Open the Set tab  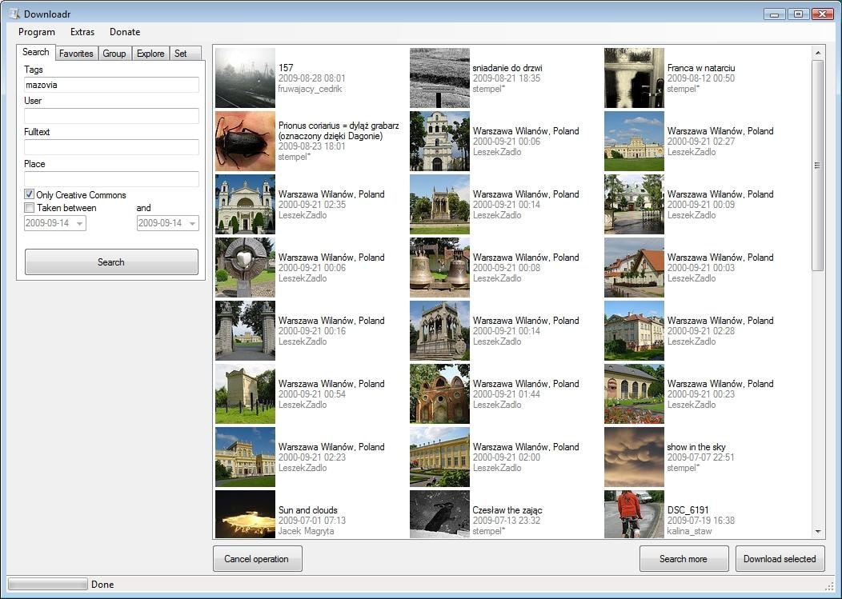182,53
